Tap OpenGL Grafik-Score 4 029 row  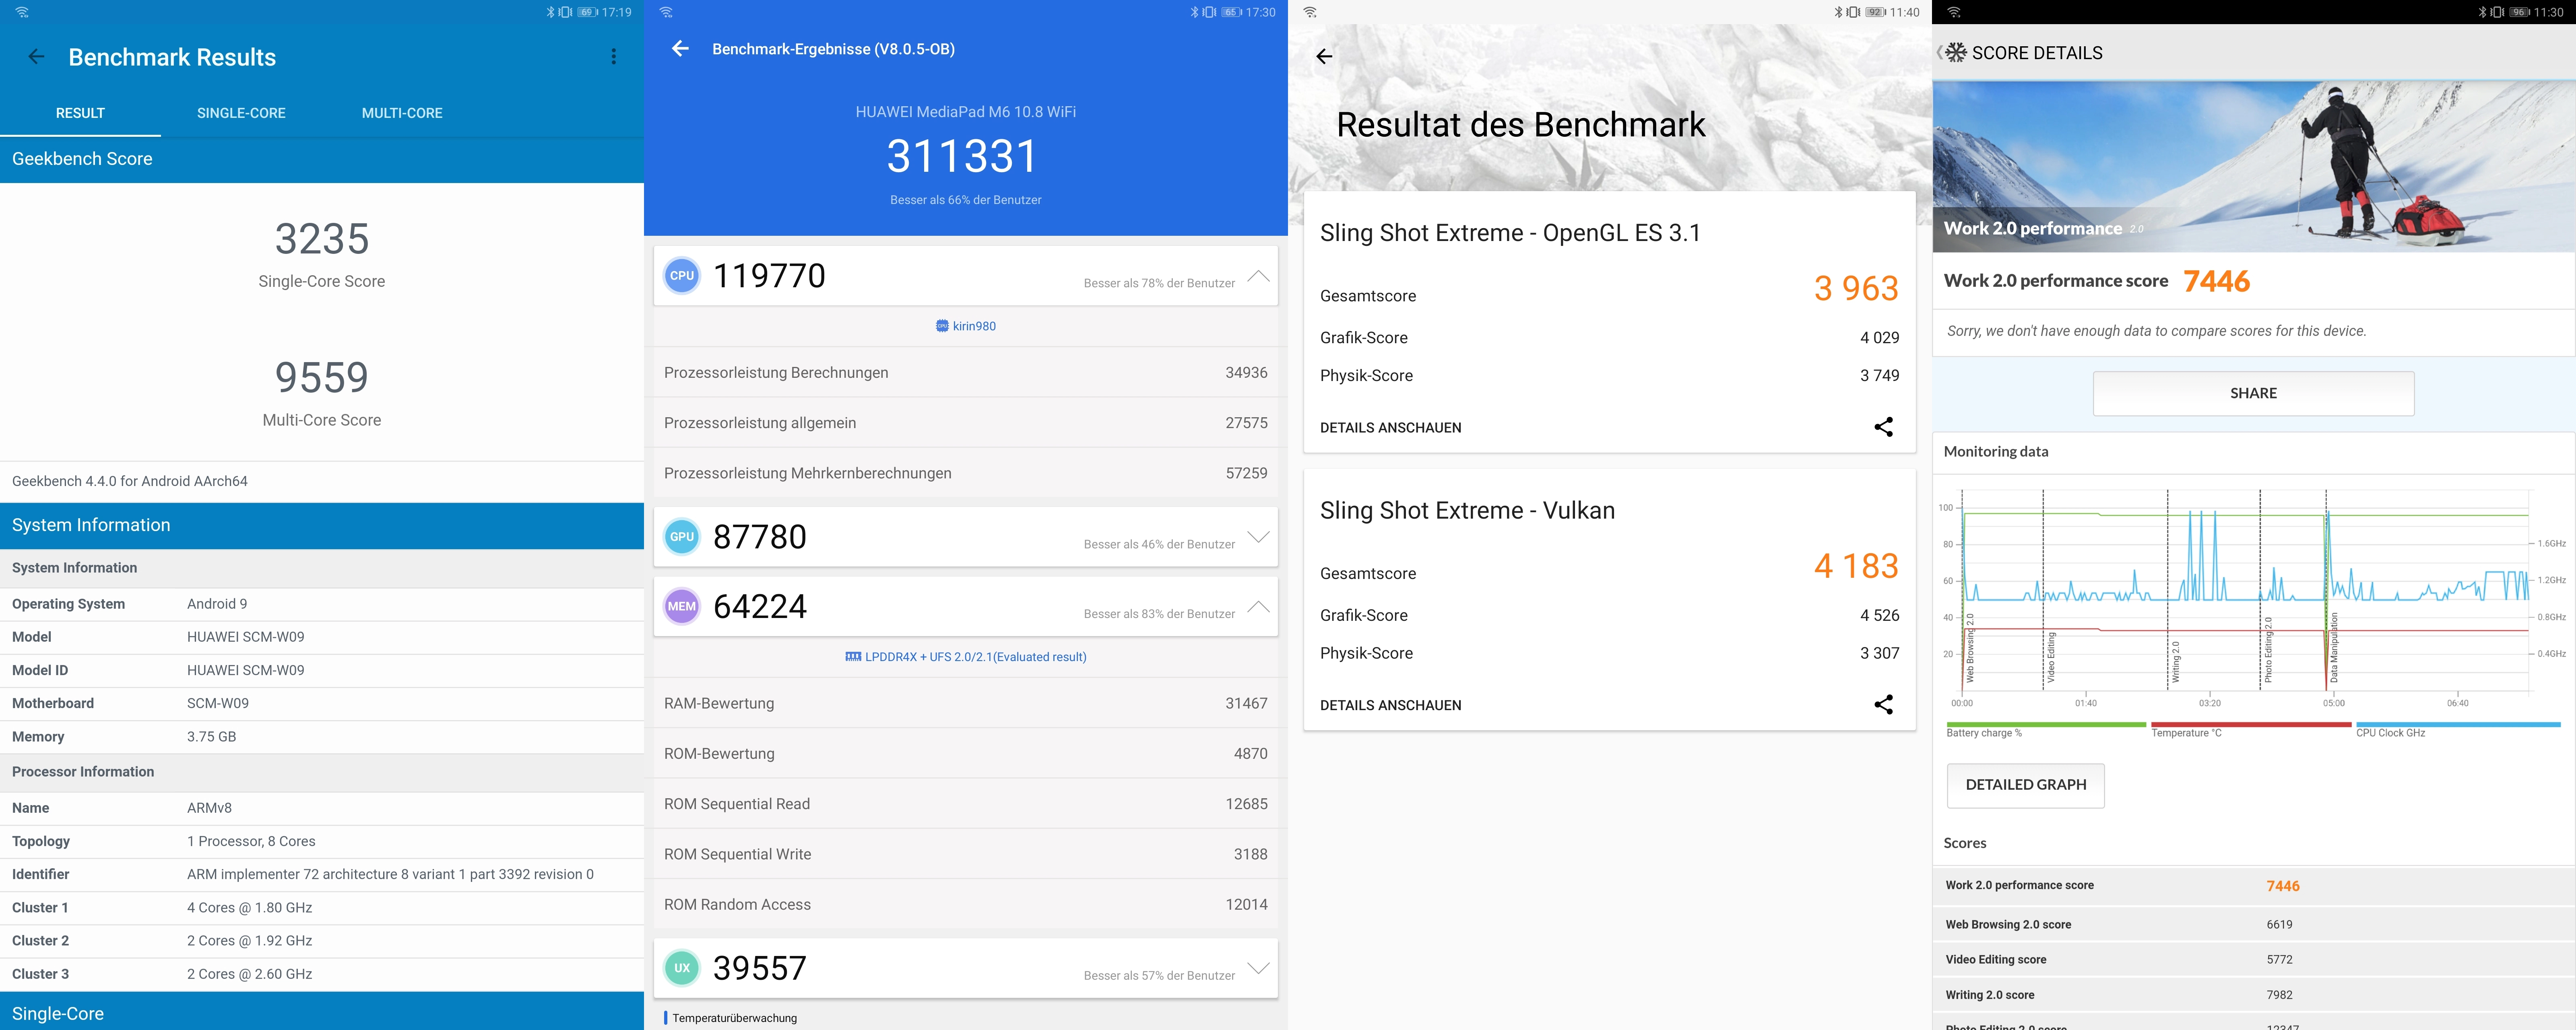click(1609, 338)
